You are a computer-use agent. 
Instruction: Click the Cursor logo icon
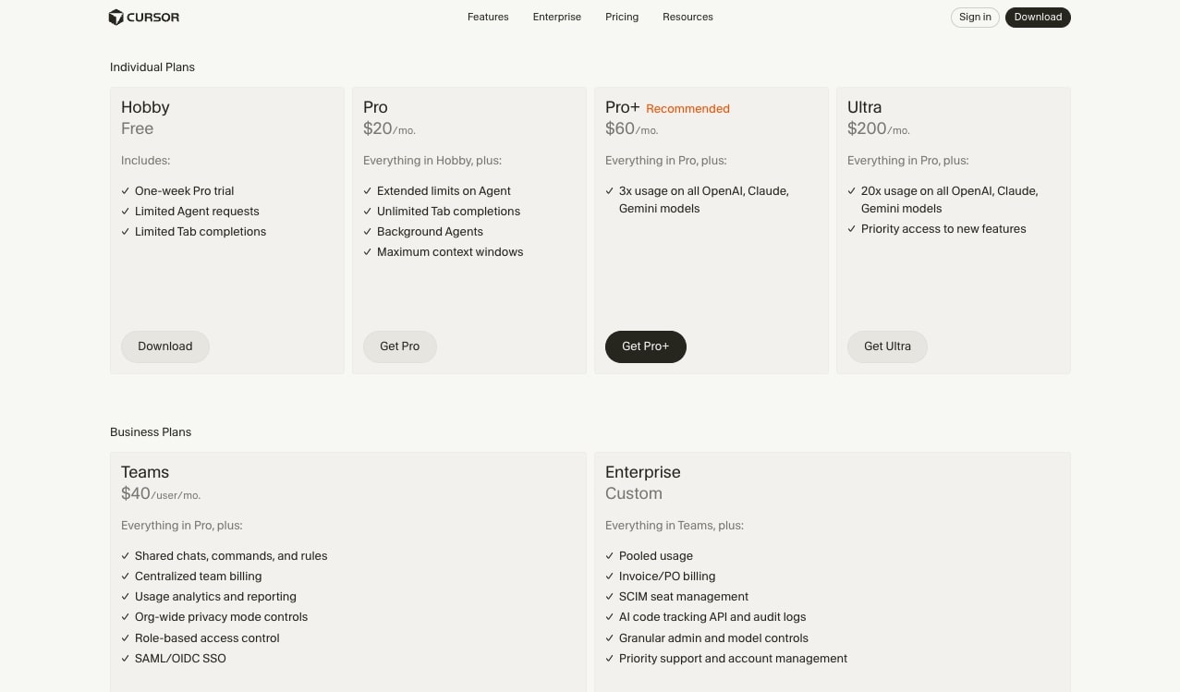click(x=116, y=17)
